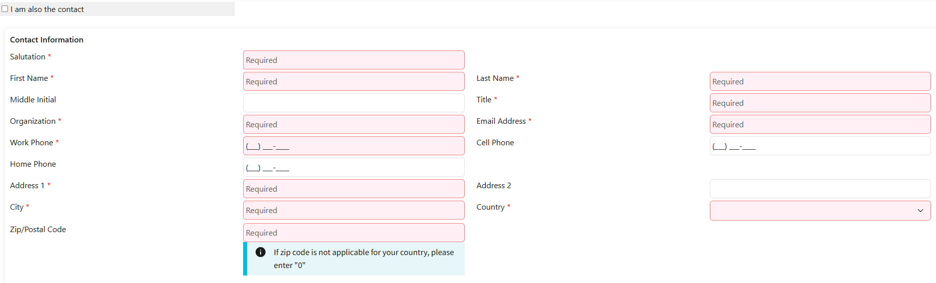Click the Work Phone input
Viewport: 936px width, 283px height.
point(353,146)
